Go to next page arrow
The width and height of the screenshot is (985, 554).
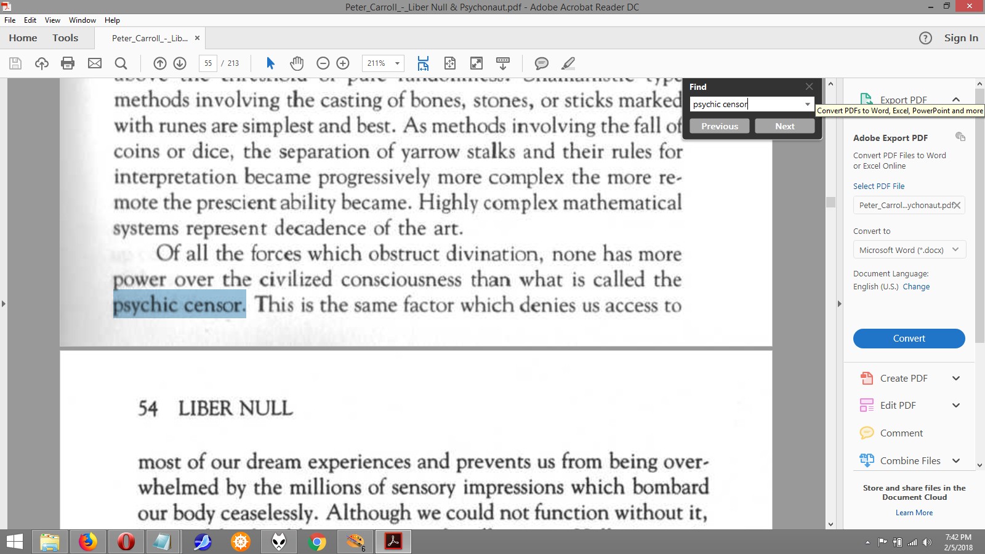[180, 63]
